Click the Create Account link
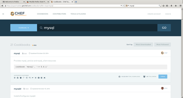This screenshot has height=98, width=183. point(154,14)
